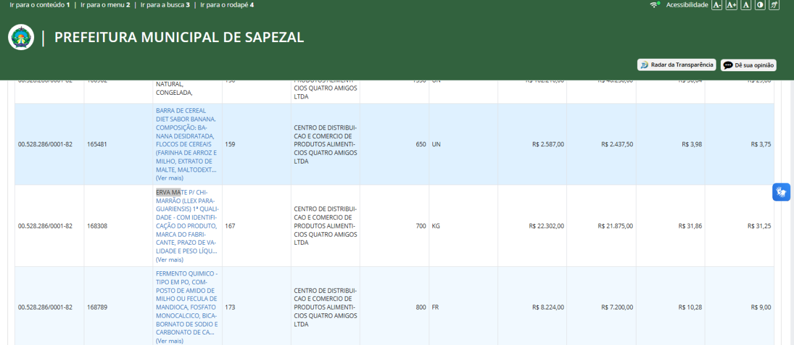
Task: Open the Fermento Quimico item description link
Action: click(187, 303)
